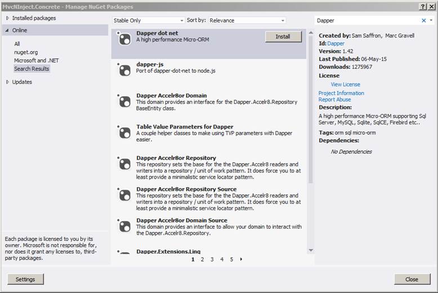
Task: Select the nuget.org source
Action: click(26, 52)
